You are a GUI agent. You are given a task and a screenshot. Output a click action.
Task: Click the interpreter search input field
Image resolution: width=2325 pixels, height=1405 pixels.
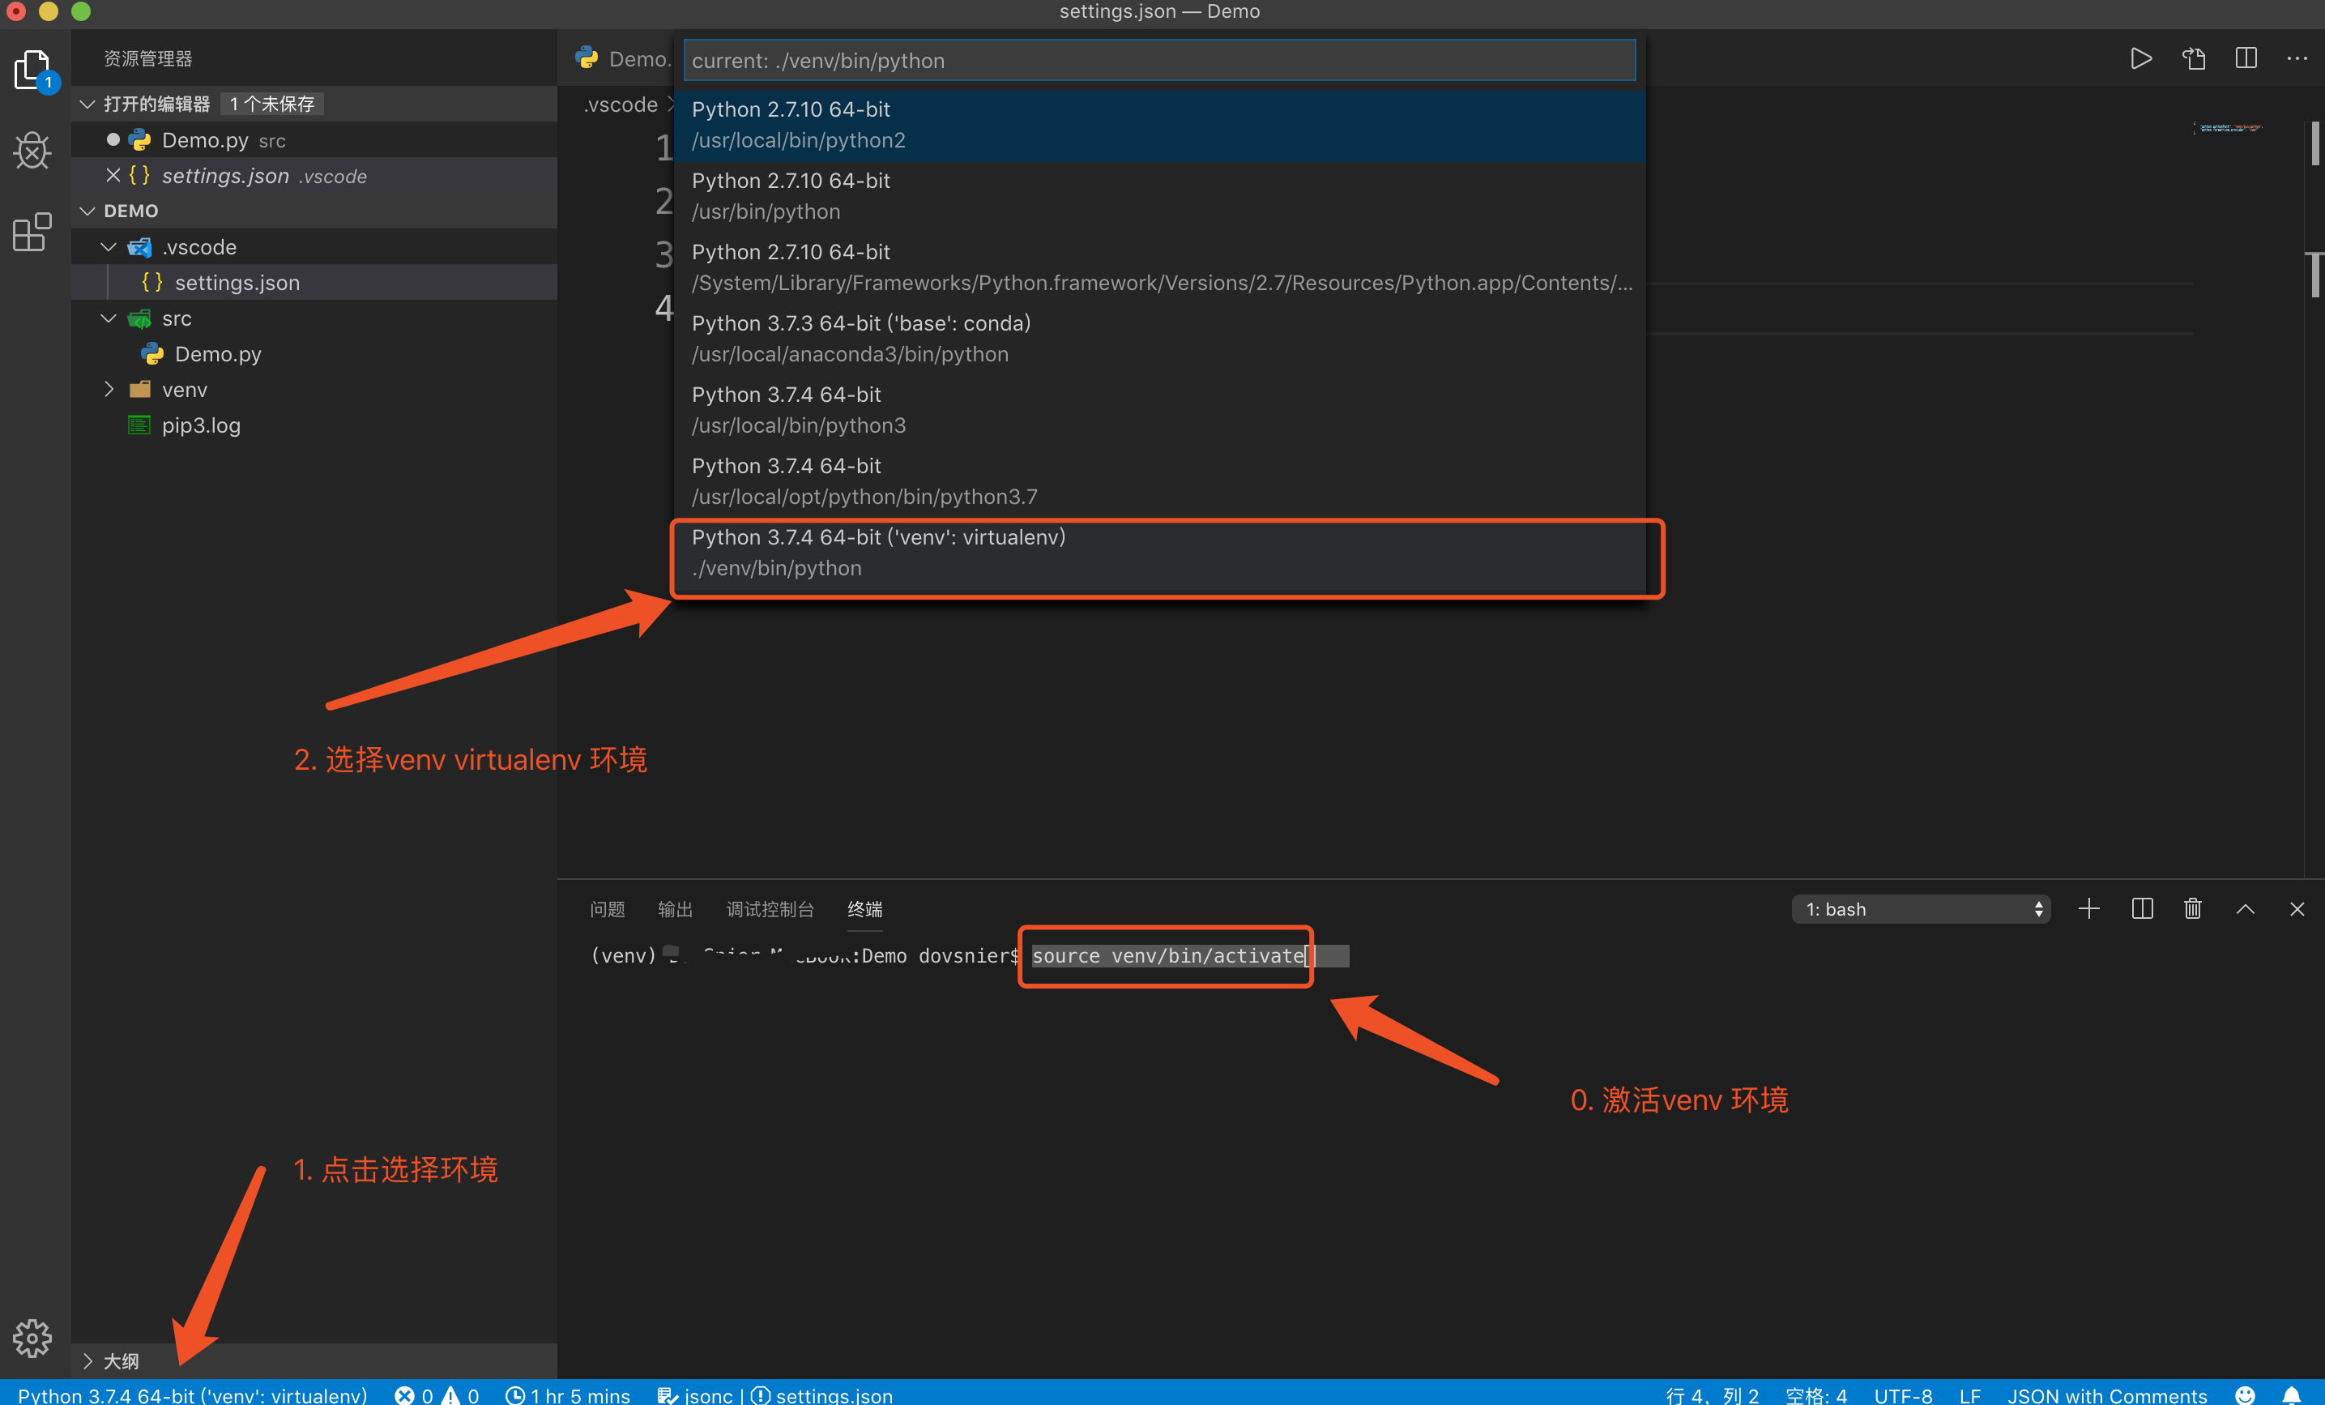(1158, 61)
